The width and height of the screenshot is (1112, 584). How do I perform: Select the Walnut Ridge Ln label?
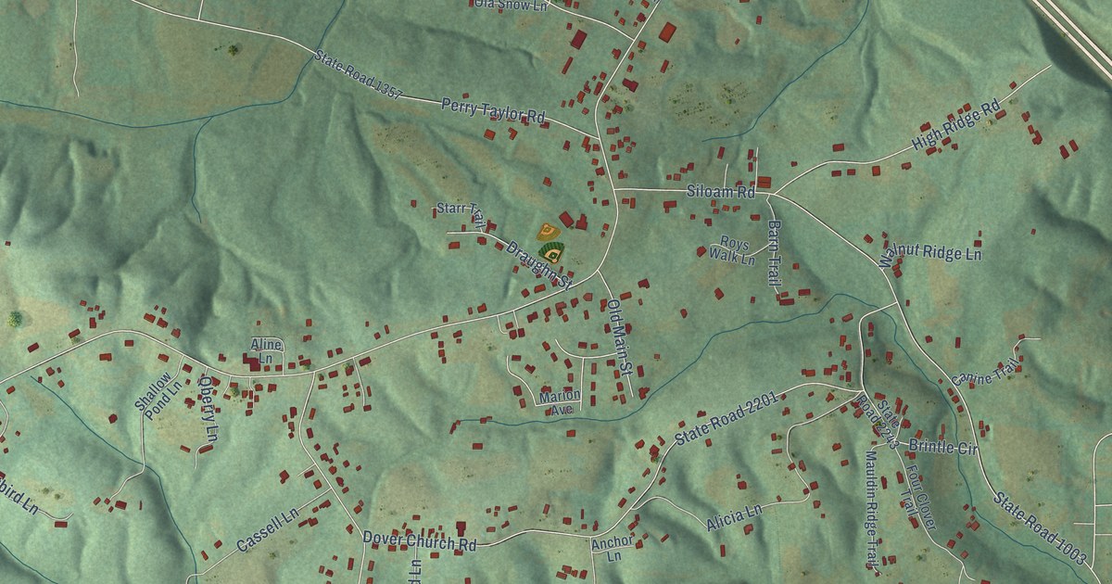[x=929, y=254]
